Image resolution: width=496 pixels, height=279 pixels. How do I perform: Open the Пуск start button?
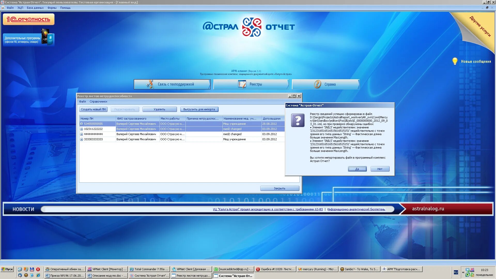coord(7,269)
